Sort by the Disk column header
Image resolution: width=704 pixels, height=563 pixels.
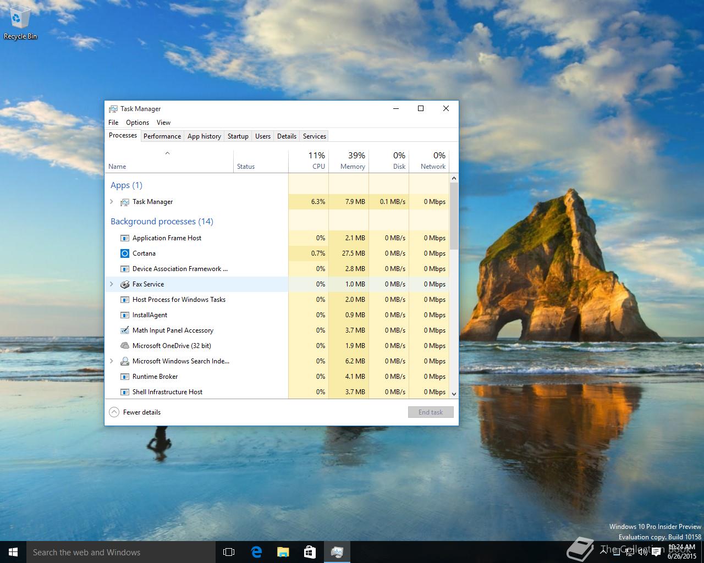click(389, 161)
